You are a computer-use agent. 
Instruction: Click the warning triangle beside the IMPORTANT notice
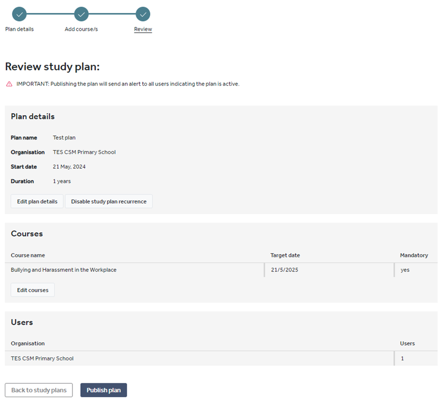click(x=8, y=84)
